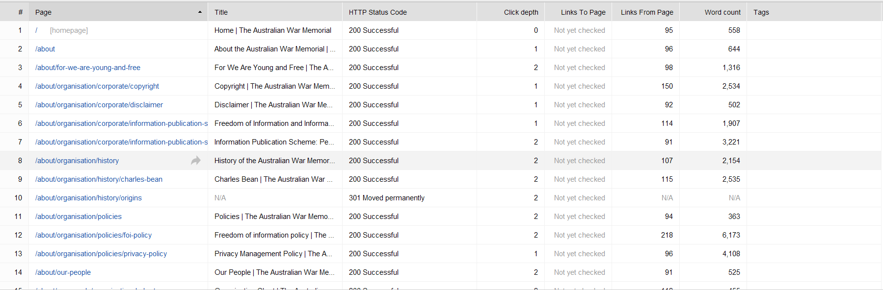Select title 'Disclaimer | The Australian War Me...'
This screenshot has height=290, width=883.
(x=273, y=105)
